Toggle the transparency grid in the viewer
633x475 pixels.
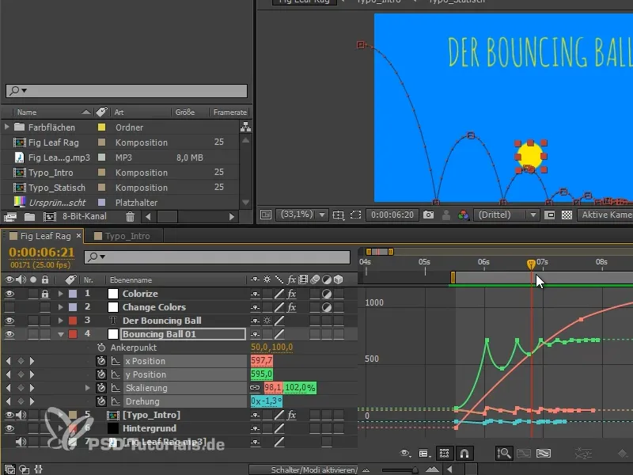pos(567,215)
